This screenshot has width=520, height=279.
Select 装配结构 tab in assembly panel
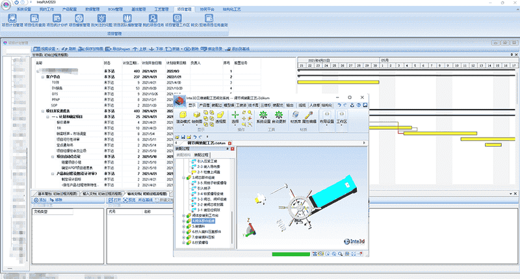point(183,155)
